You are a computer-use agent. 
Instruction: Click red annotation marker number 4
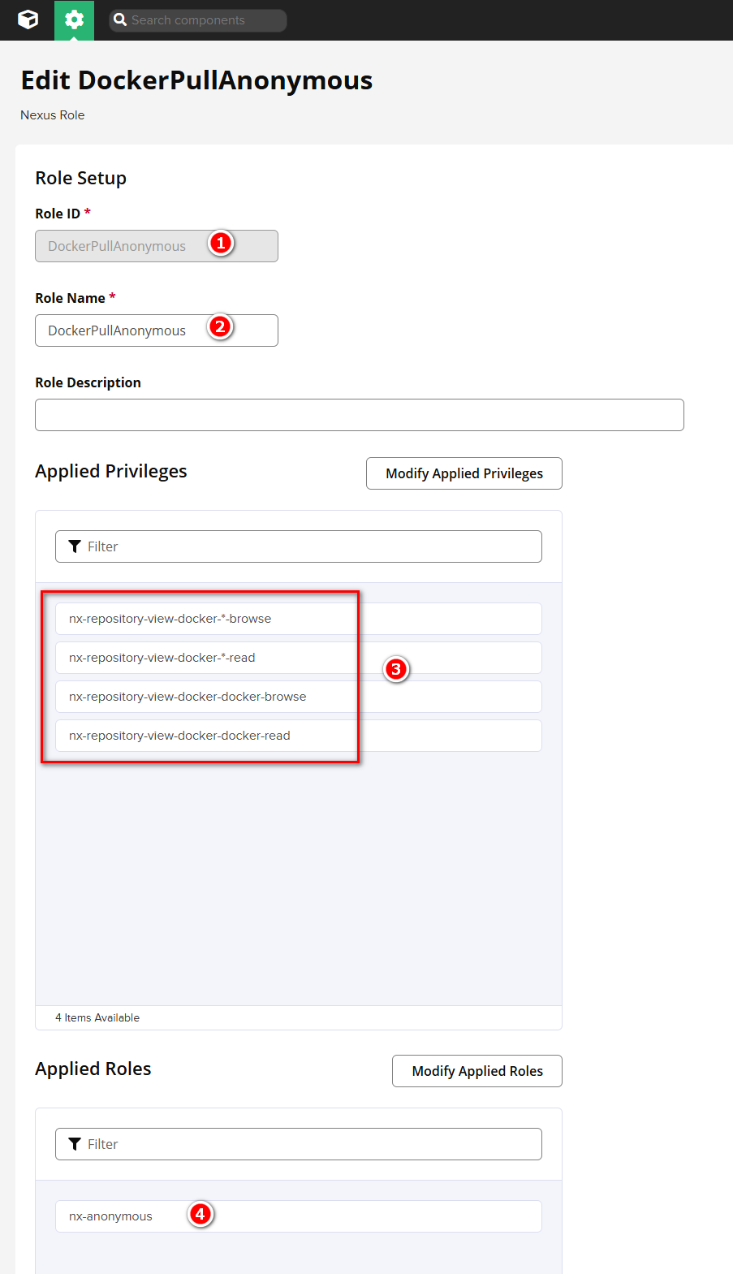pos(200,1215)
